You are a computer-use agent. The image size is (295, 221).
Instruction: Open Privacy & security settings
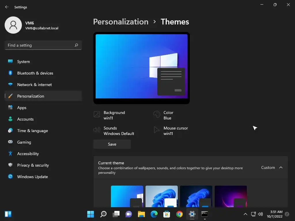(x=43, y=165)
